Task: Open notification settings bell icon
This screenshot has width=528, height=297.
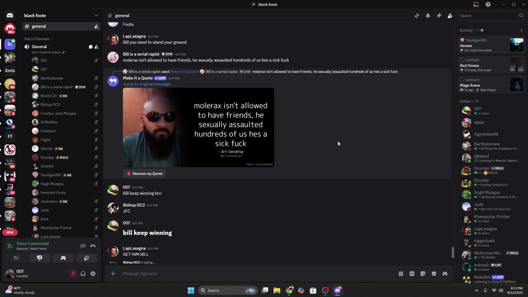Action: click(428, 16)
